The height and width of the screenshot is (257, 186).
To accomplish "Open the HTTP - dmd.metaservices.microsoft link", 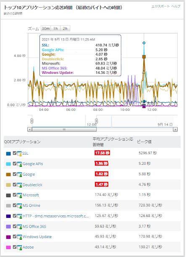I will (x=56, y=216).
